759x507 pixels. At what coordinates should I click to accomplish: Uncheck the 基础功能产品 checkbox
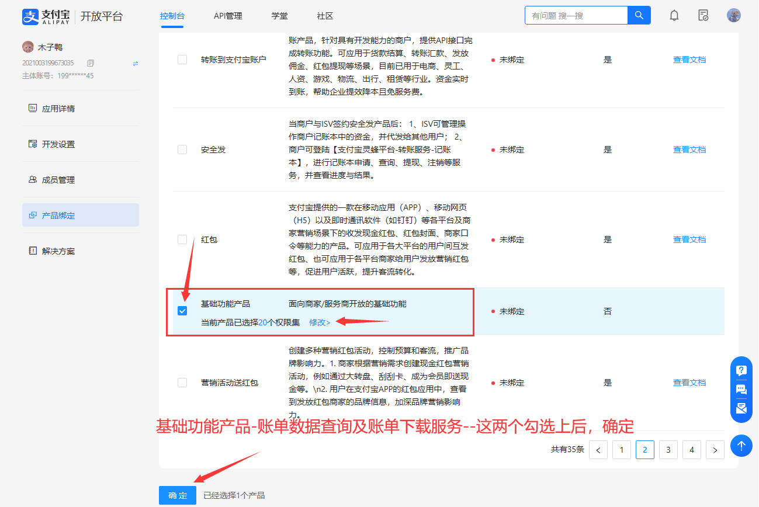click(182, 311)
